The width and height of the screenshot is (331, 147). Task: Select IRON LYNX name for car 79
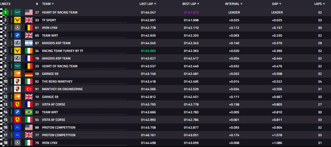point(50,142)
